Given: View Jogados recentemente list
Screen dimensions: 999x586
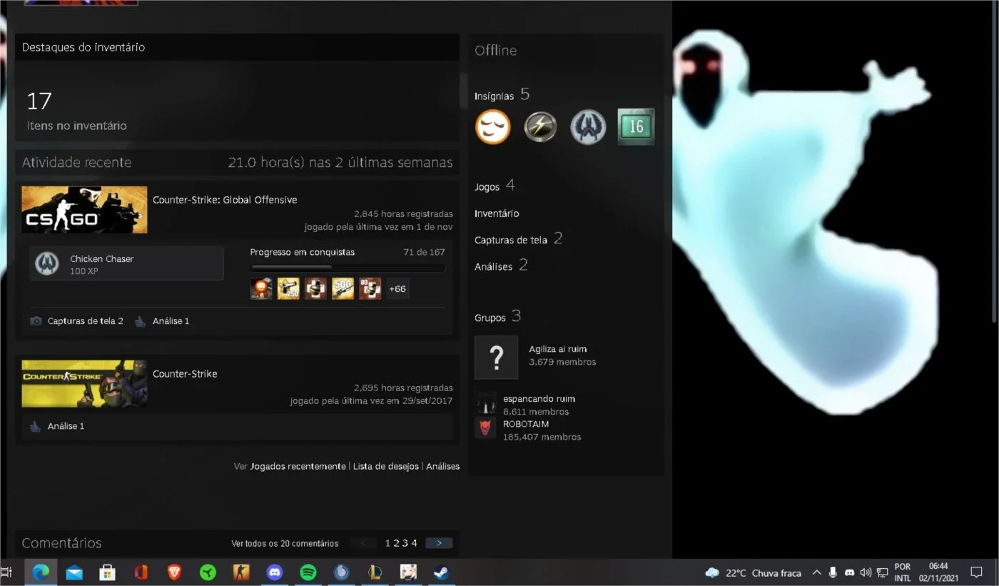Looking at the screenshot, I should [298, 466].
